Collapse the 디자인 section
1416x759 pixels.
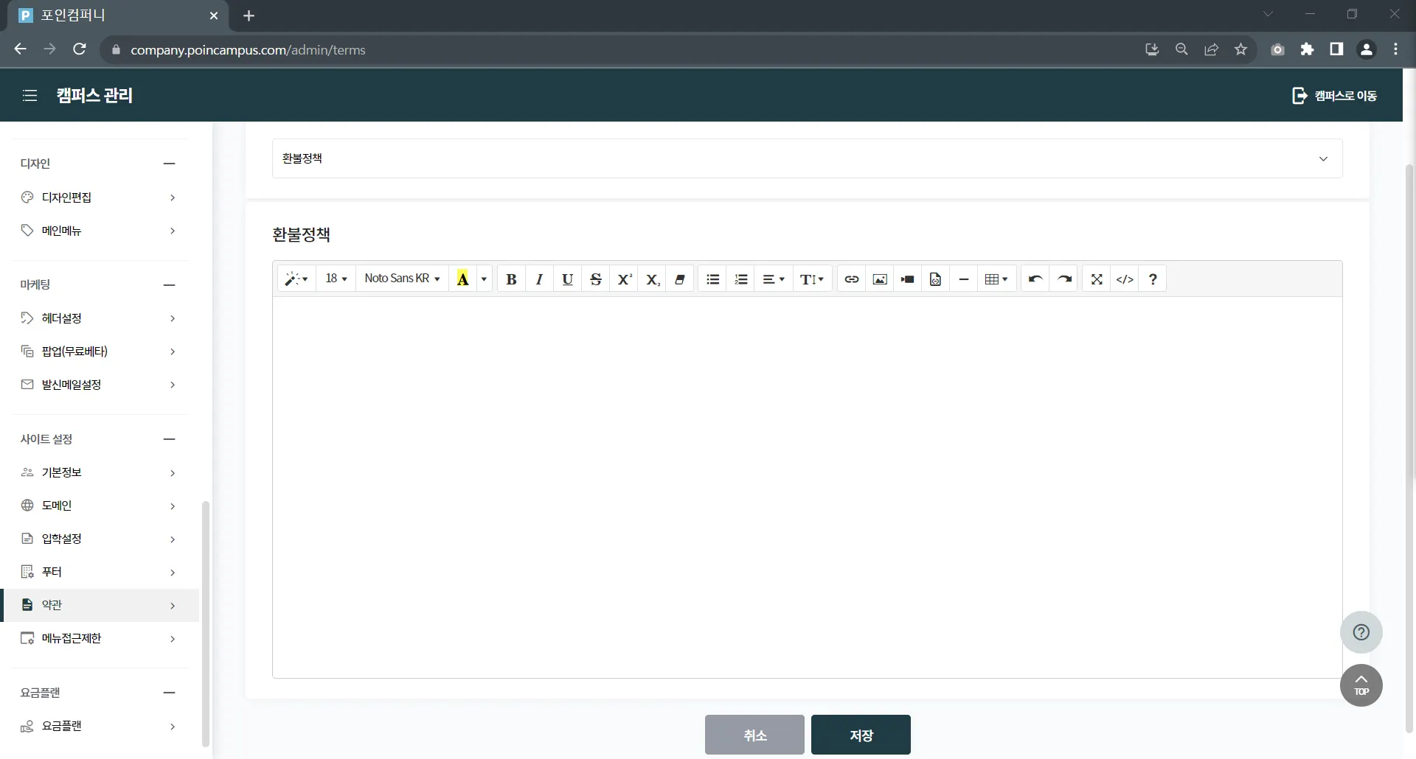tap(169, 164)
